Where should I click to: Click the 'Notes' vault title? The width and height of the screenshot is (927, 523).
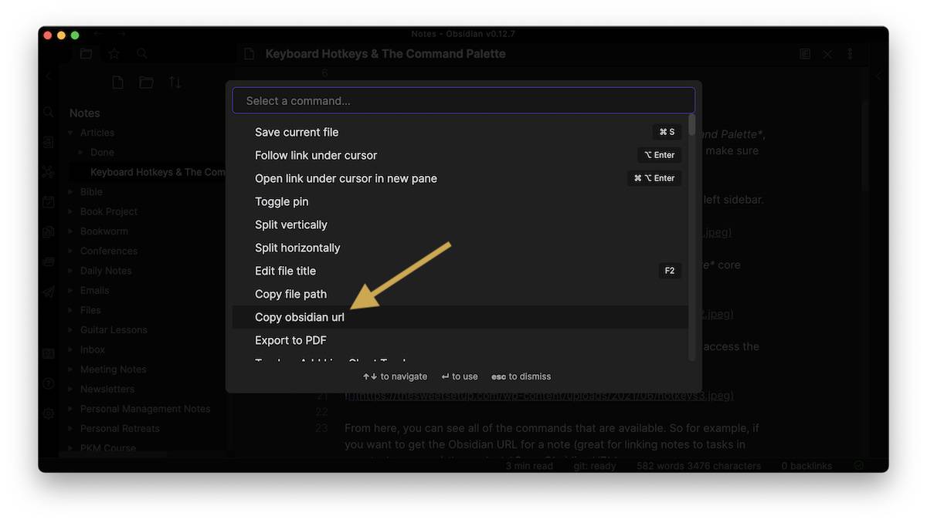click(85, 113)
